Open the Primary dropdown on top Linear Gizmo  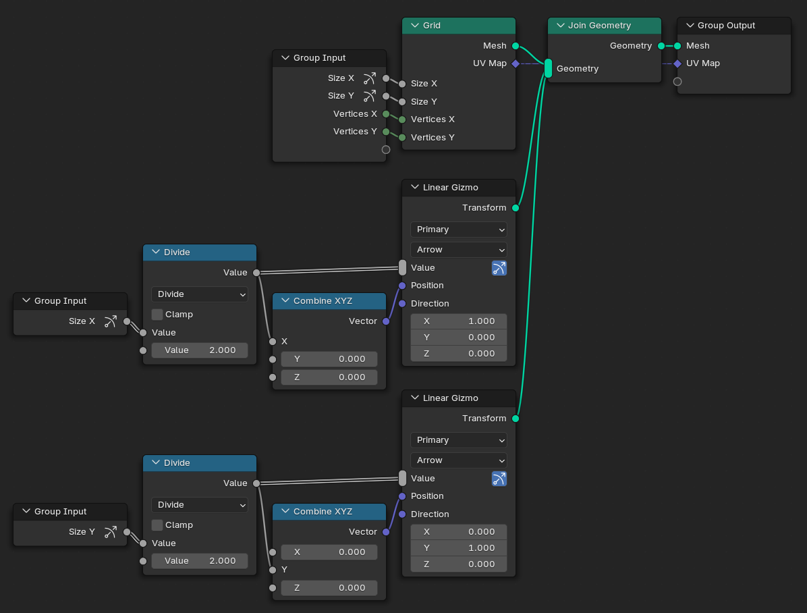tap(458, 230)
